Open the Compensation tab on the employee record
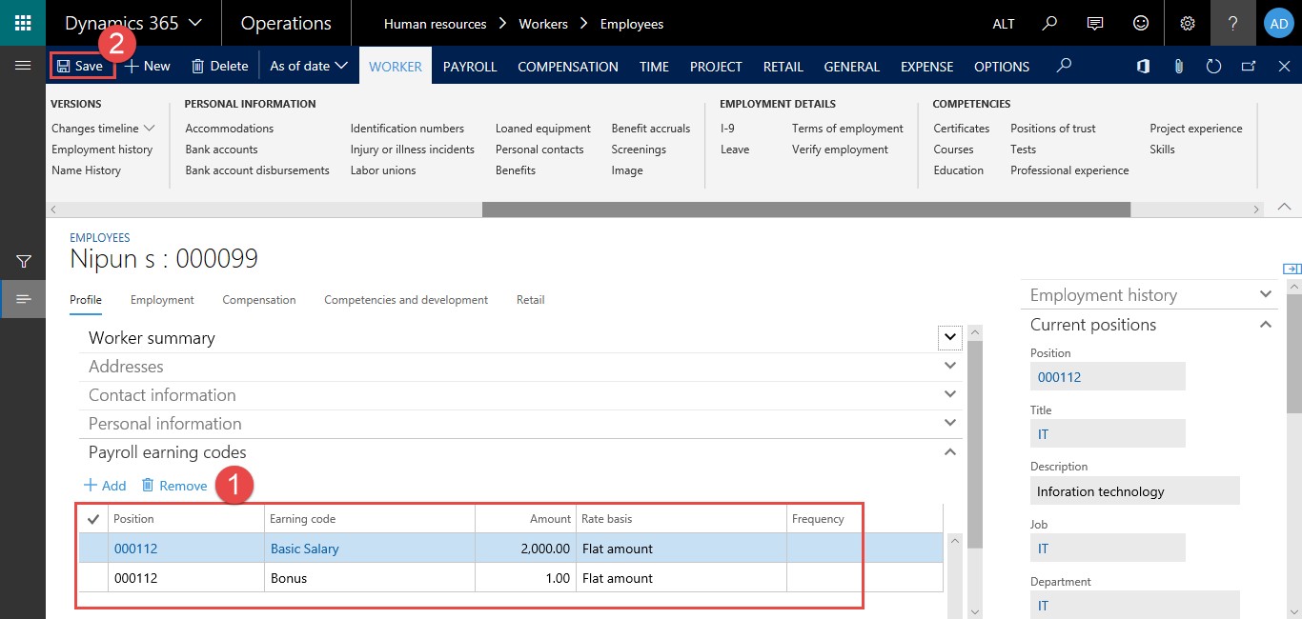 pyautogui.click(x=258, y=299)
